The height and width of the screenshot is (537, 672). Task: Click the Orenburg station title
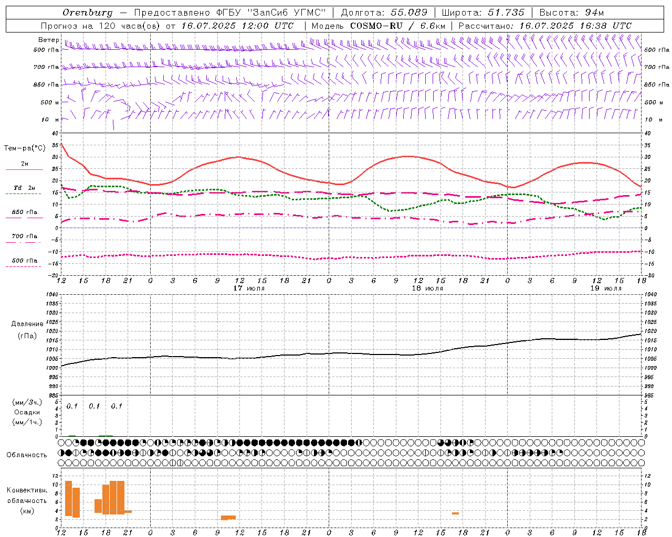pyautogui.click(x=87, y=13)
